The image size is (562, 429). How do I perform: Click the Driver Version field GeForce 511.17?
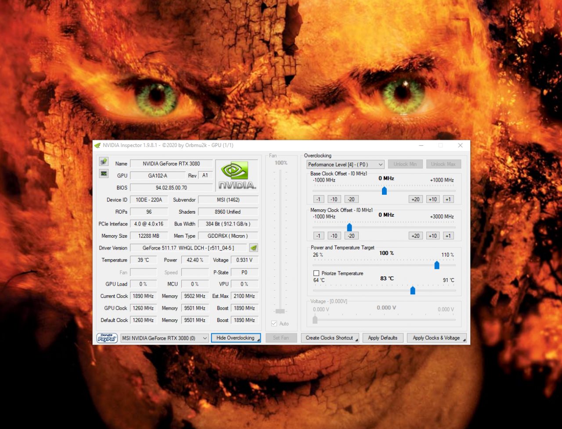click(x=188, y=248)
